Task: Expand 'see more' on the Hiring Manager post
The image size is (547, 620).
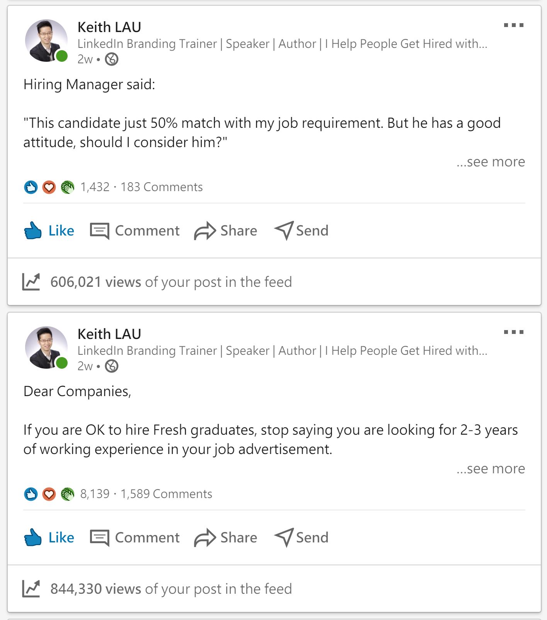Action: [491, 162]
